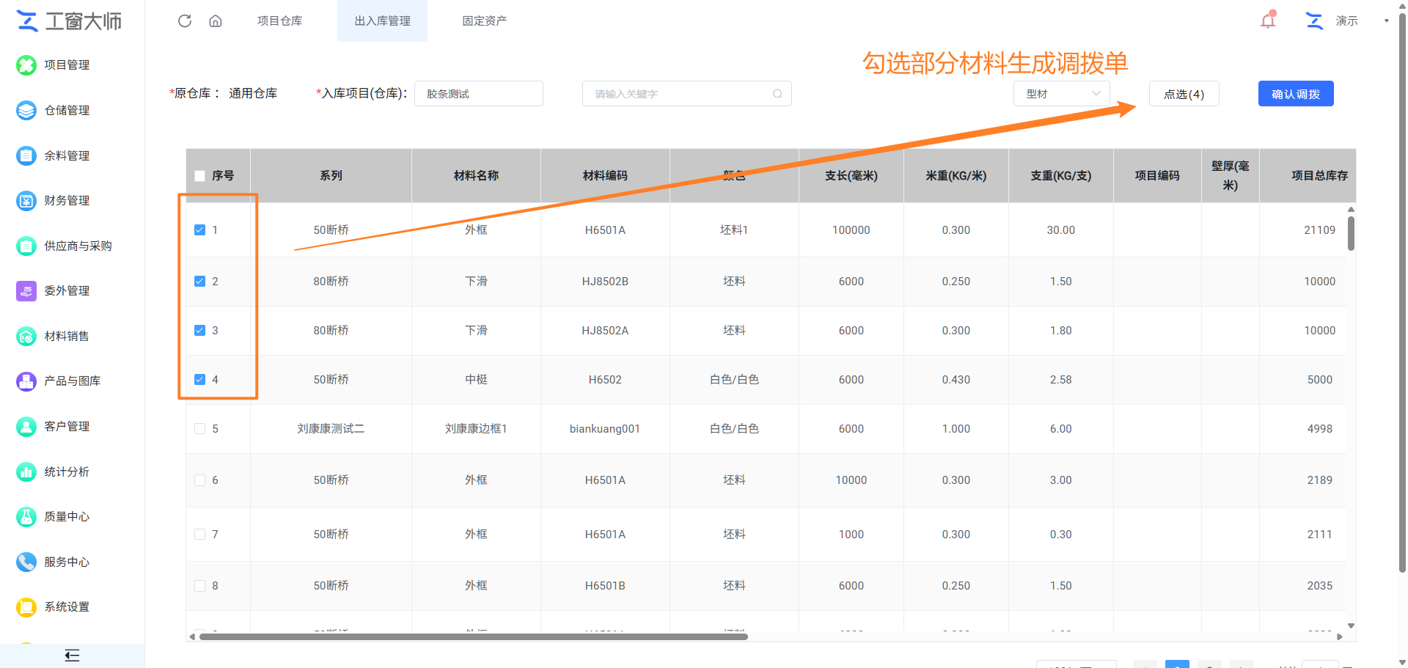Click the table scroll-up arrow
The height and width of the screenshot is (668, 1408).
click(x=1351, y=210)
